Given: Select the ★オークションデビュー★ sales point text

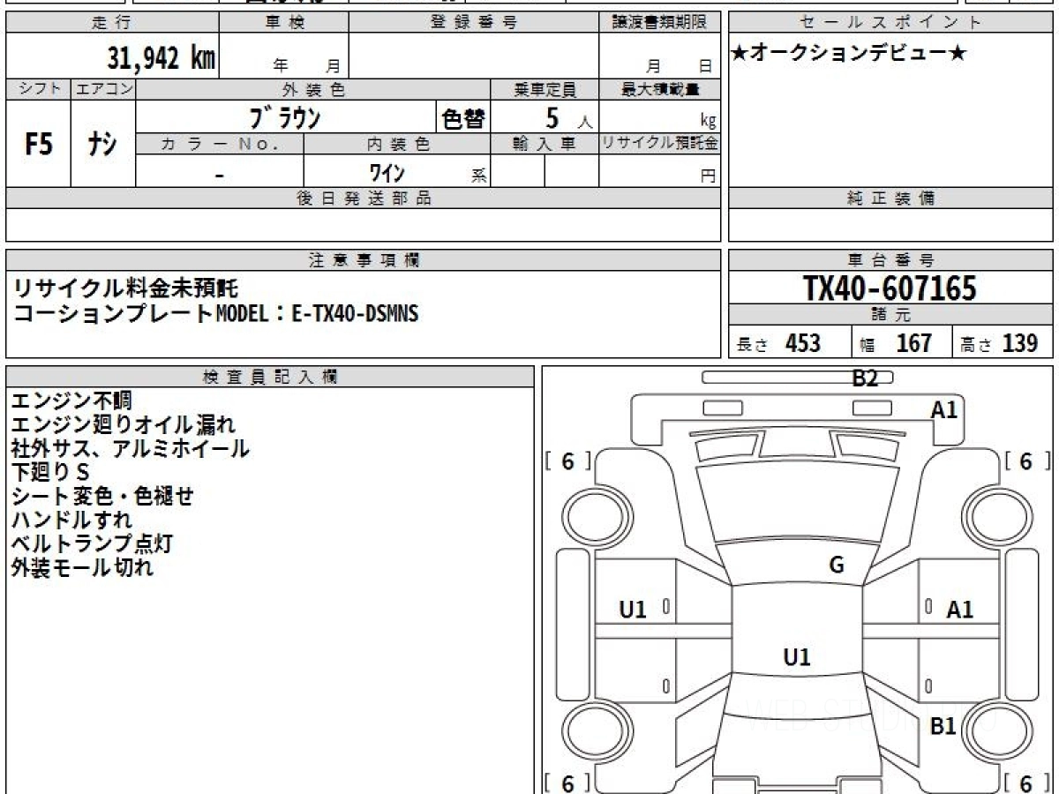Looking at the screenshot, I should coord(850,54).
